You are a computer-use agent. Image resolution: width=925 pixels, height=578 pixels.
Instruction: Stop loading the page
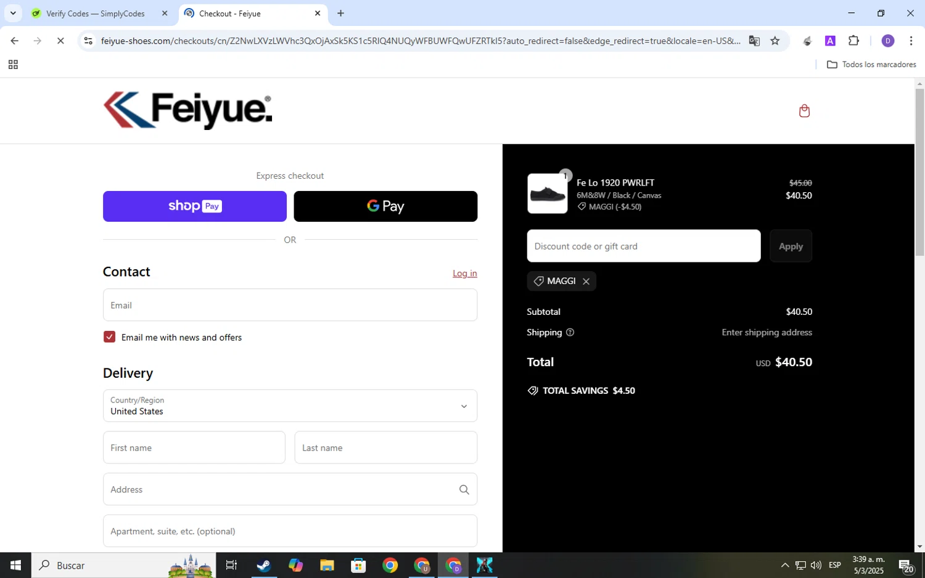(x=60, y=41)
